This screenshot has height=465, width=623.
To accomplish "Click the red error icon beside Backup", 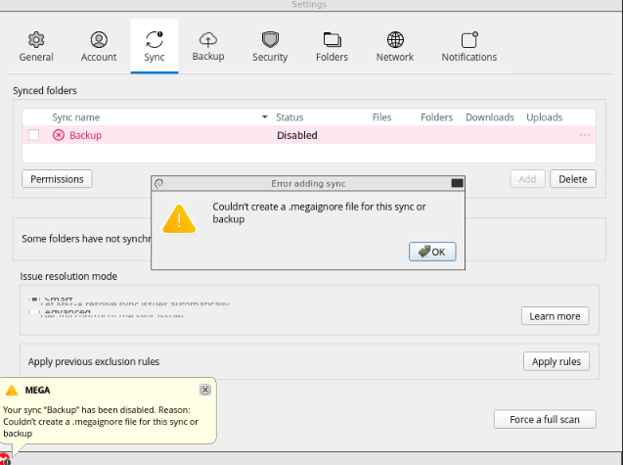I will [x=59, y=135].
